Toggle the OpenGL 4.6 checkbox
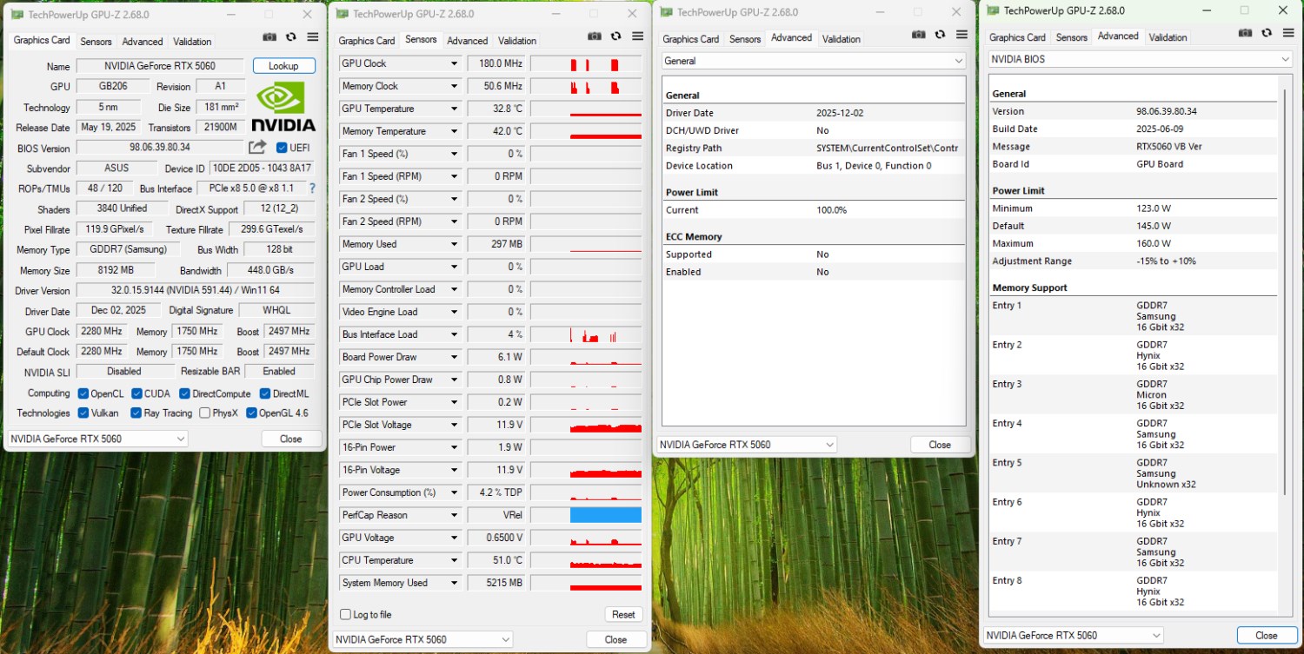This screenshot has height=654, width=1304. [x=252, y=413]
